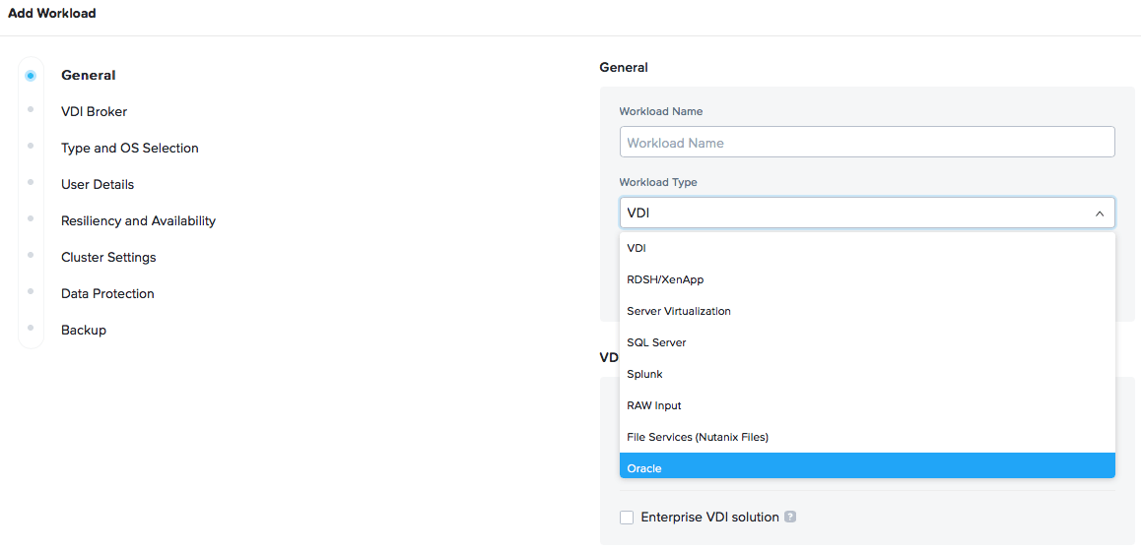Navigate to Resiliency and Availability step

[138, 220]
